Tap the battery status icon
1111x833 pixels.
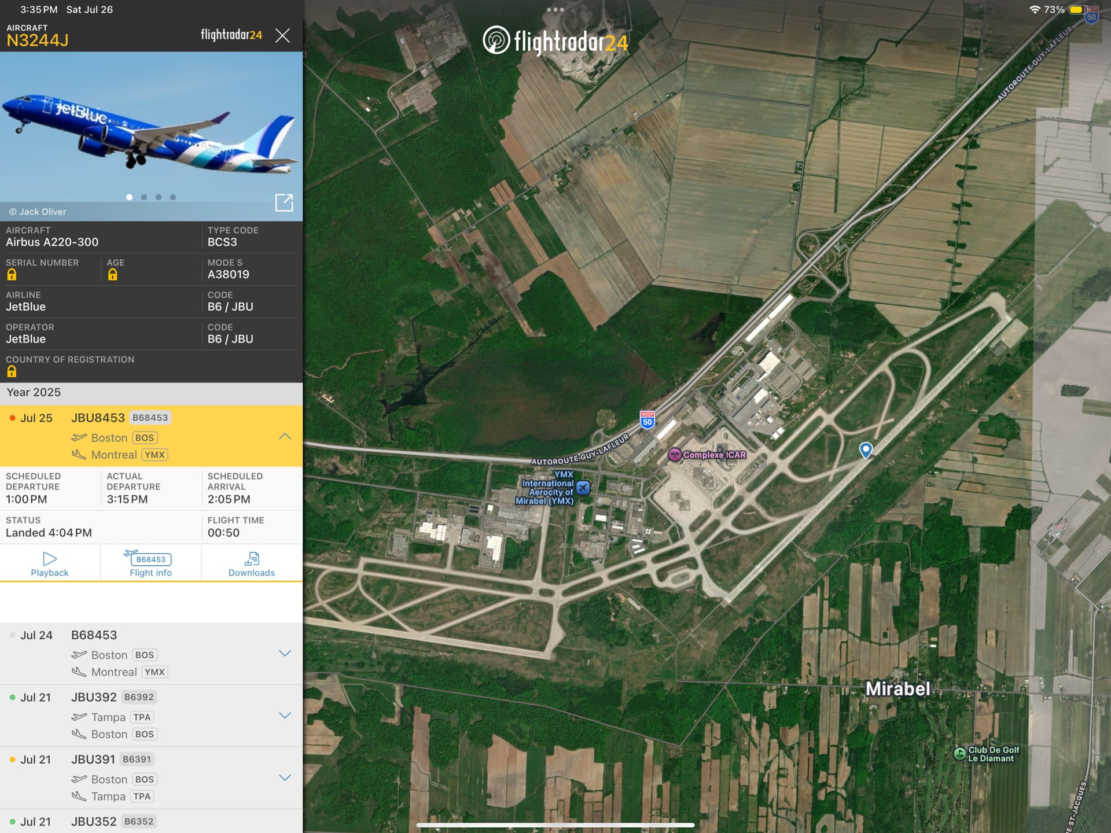click(x=1077, y=9)
